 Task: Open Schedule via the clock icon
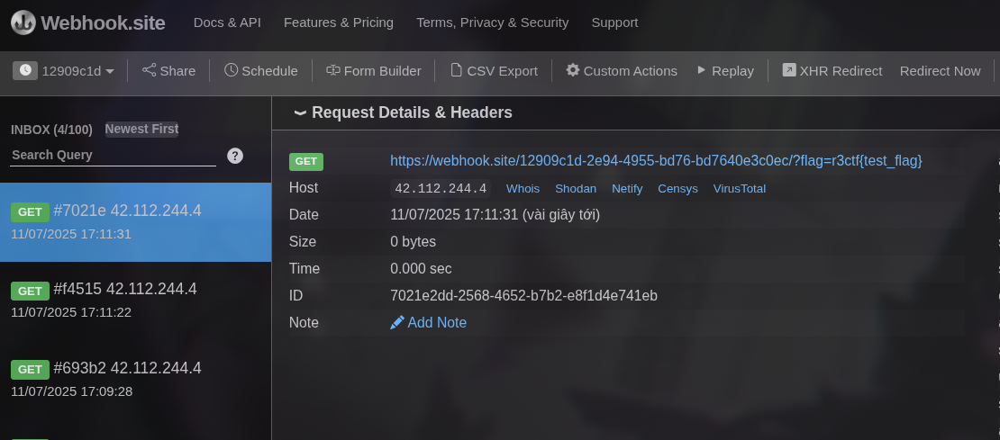pyautogui.click(x=232, y=70)
